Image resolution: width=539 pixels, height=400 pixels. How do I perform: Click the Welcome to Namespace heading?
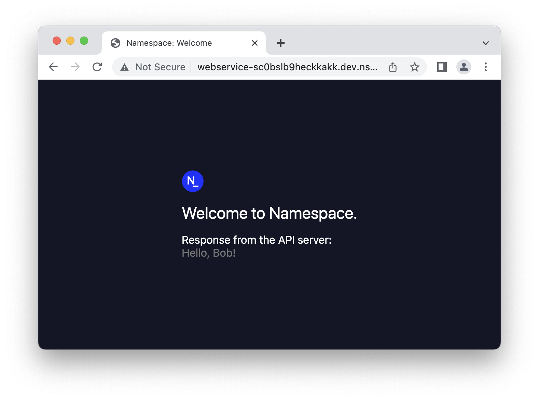tap(269, 213)
